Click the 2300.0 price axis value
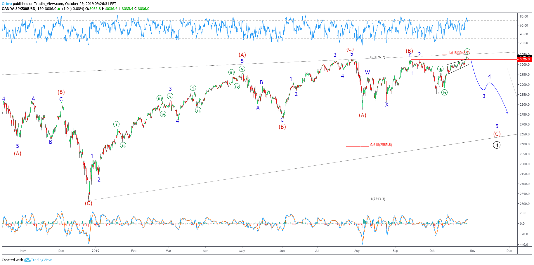The image size is (534, 265). pos(525,204)
